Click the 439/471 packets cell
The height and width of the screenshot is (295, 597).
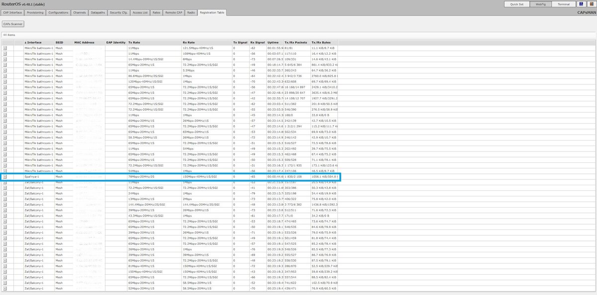tap(297, 289)
